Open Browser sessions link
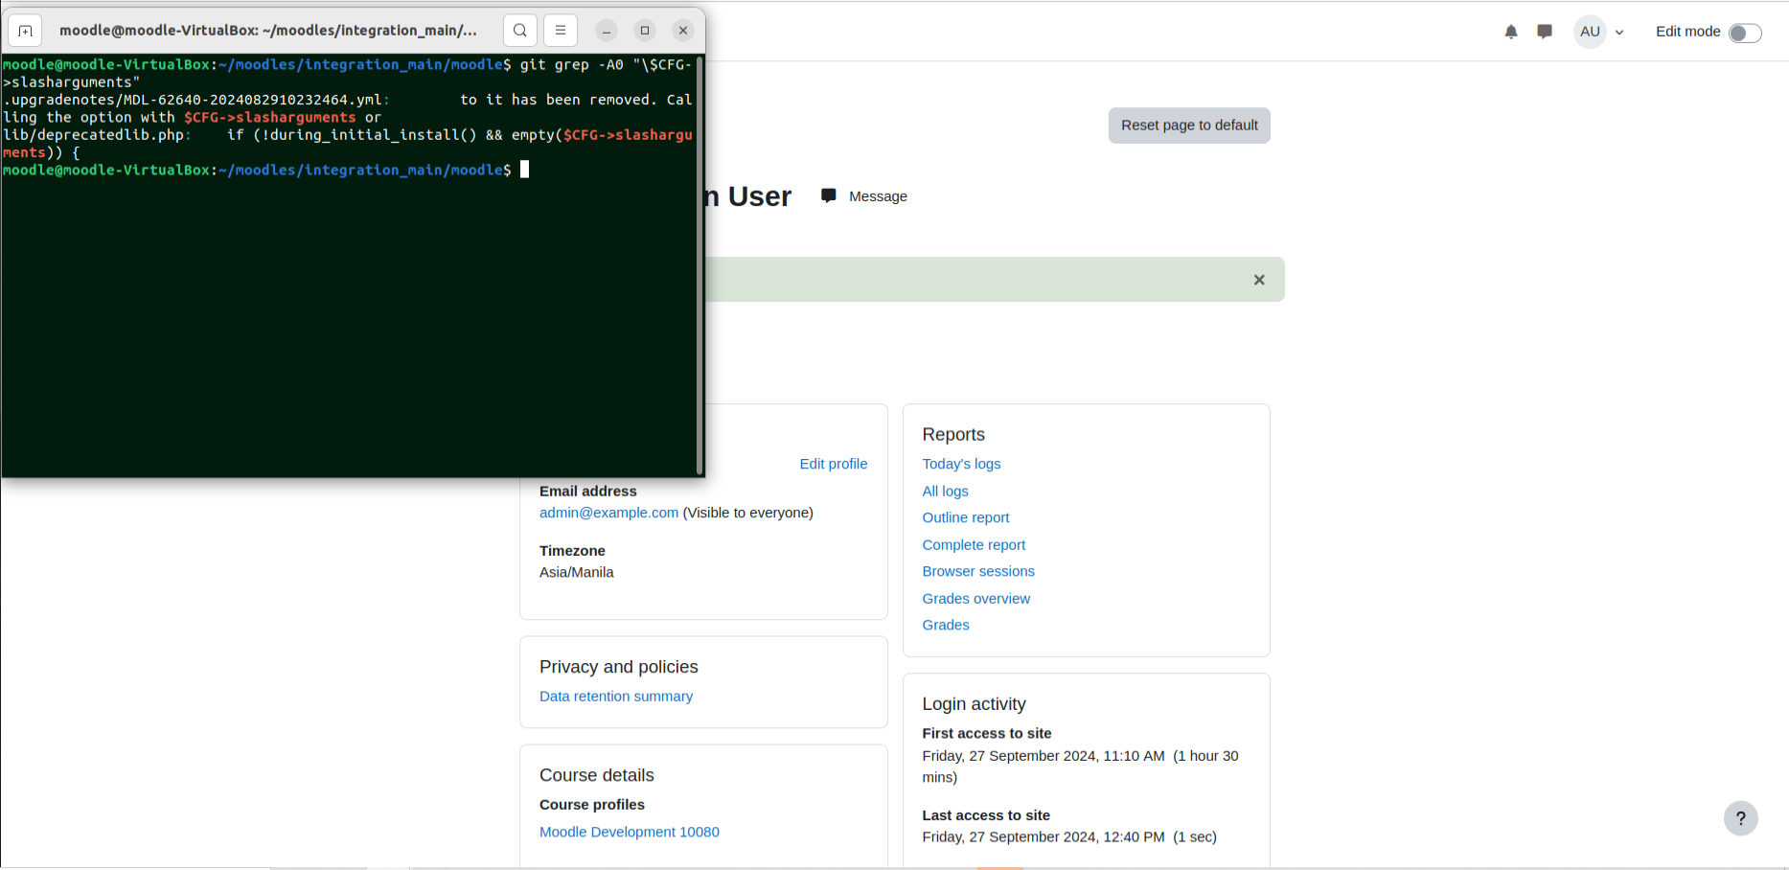 tap(978, 571)
